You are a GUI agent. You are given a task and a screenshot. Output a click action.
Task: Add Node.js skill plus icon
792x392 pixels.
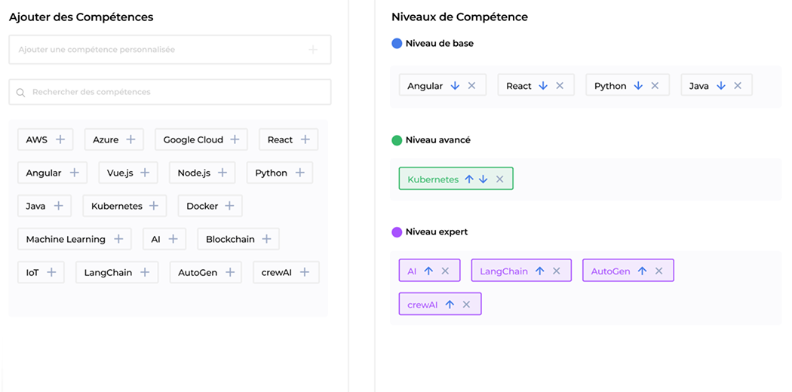pos(222,173)
